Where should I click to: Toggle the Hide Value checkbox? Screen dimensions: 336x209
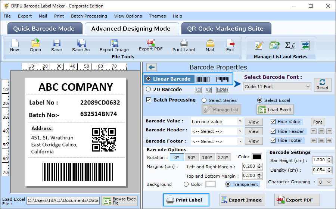(x=273, y=122)
